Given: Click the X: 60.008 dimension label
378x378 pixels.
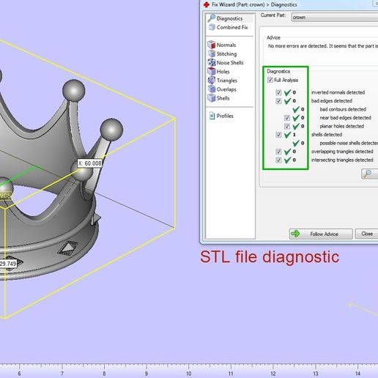Looking at the screenshot, I should (x=89, y=163).
